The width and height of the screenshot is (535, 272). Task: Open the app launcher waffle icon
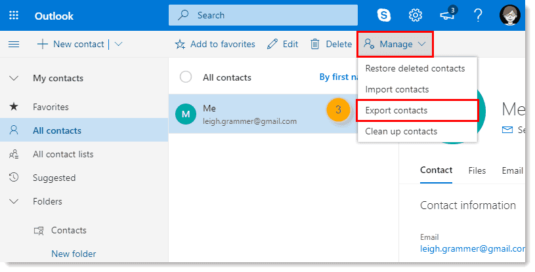click(x=14, y=16)
